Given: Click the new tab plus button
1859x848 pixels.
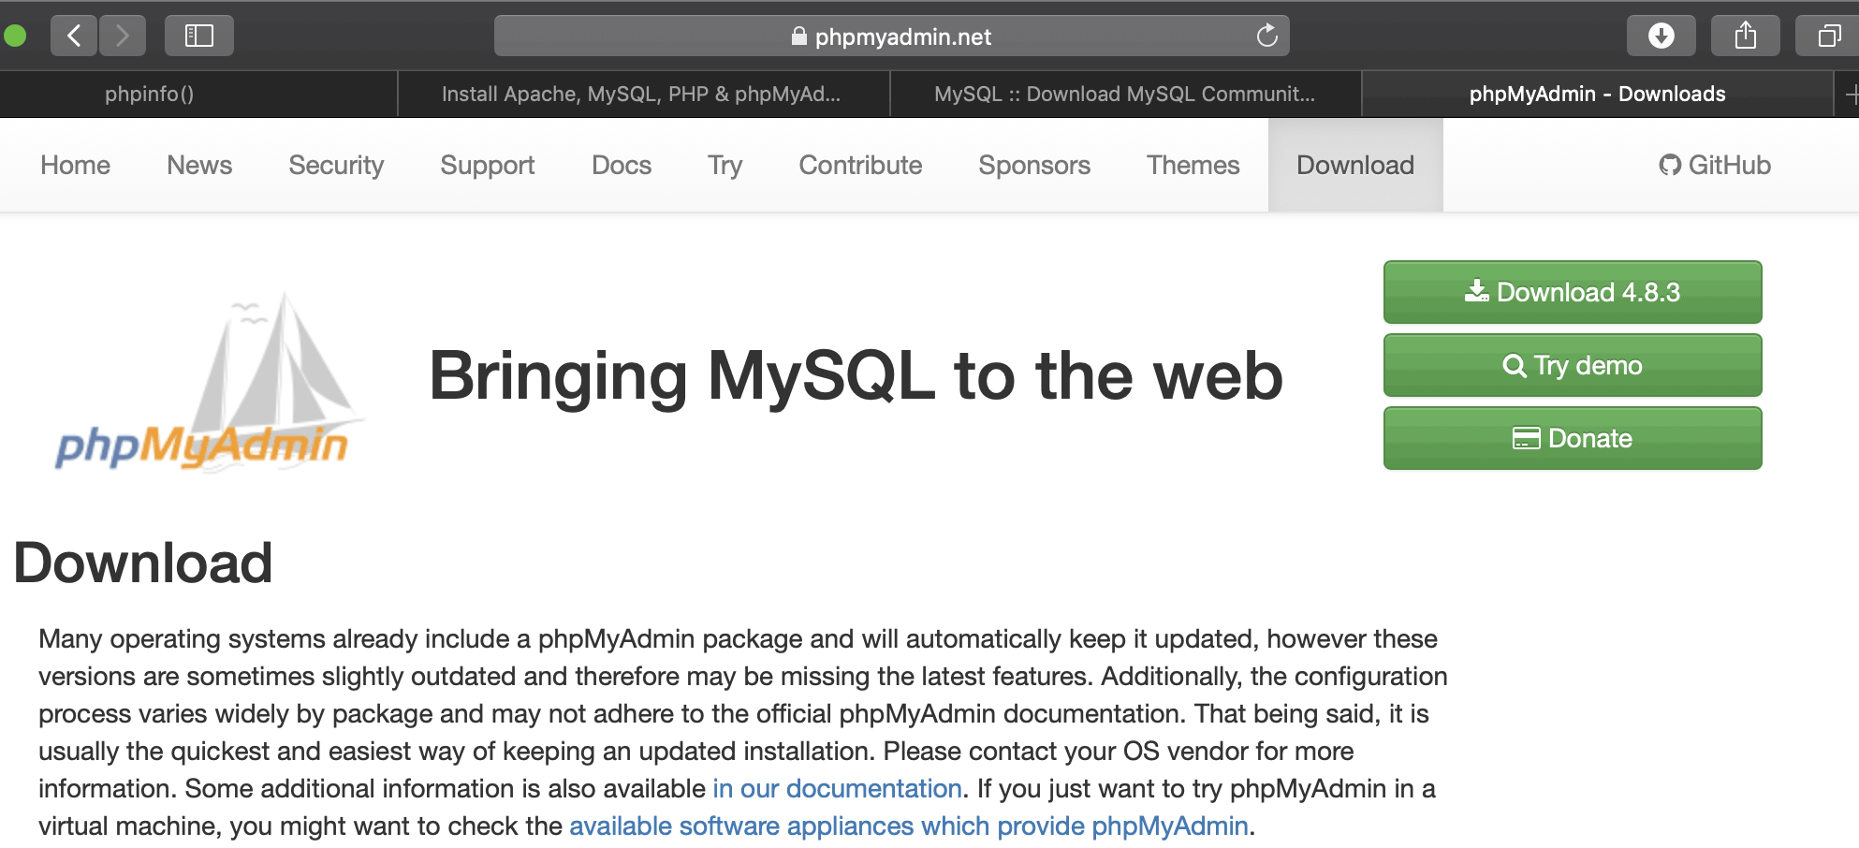Looking at the screenshot, I should (1852, 94).
